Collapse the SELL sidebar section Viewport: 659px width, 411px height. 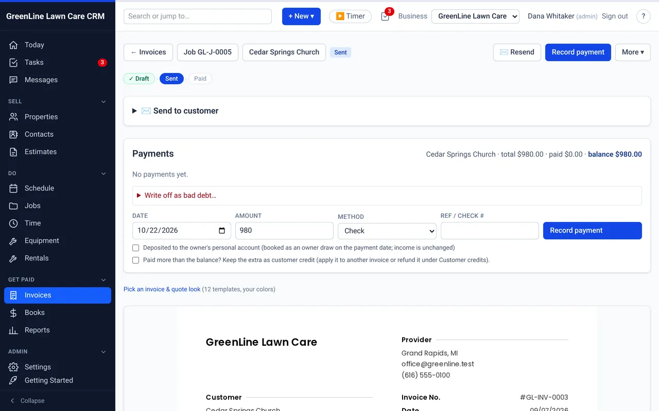103,102
